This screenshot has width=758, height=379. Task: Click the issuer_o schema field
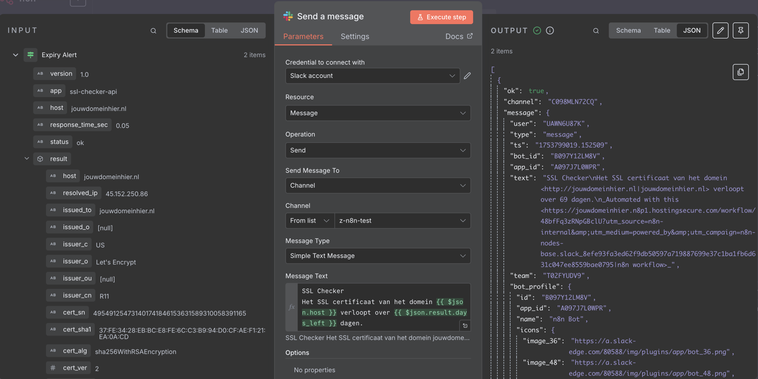point(69,261)
